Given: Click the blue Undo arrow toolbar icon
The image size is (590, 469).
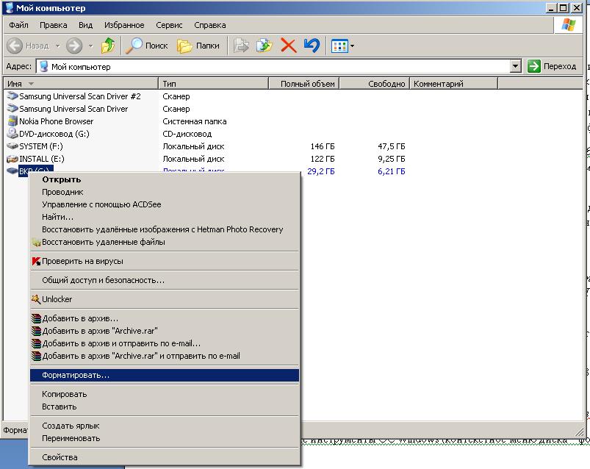Looking at the screenshot, I should [312, 46].
